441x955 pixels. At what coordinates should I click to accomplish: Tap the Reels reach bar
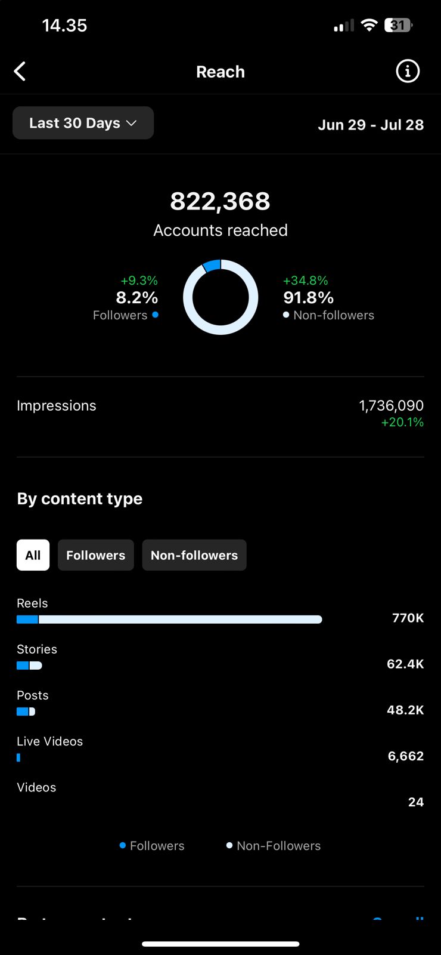coord(169,620)
